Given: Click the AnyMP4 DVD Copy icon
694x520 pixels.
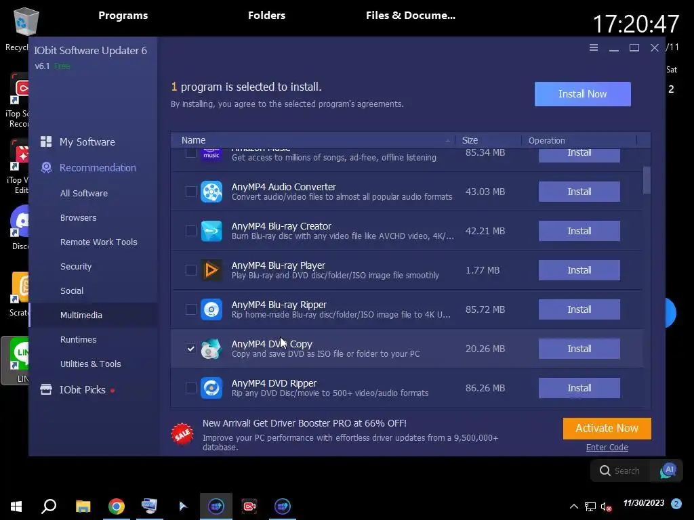Looking at the screenshot, I should coord(211,349).
